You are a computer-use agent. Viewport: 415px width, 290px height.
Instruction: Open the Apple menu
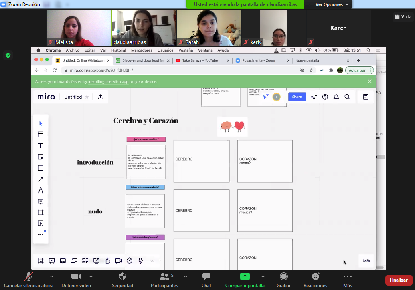coord(38,50)
